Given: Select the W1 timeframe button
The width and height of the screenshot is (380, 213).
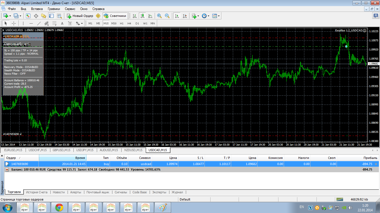Looking at the screenshot, I should [145, 23].
